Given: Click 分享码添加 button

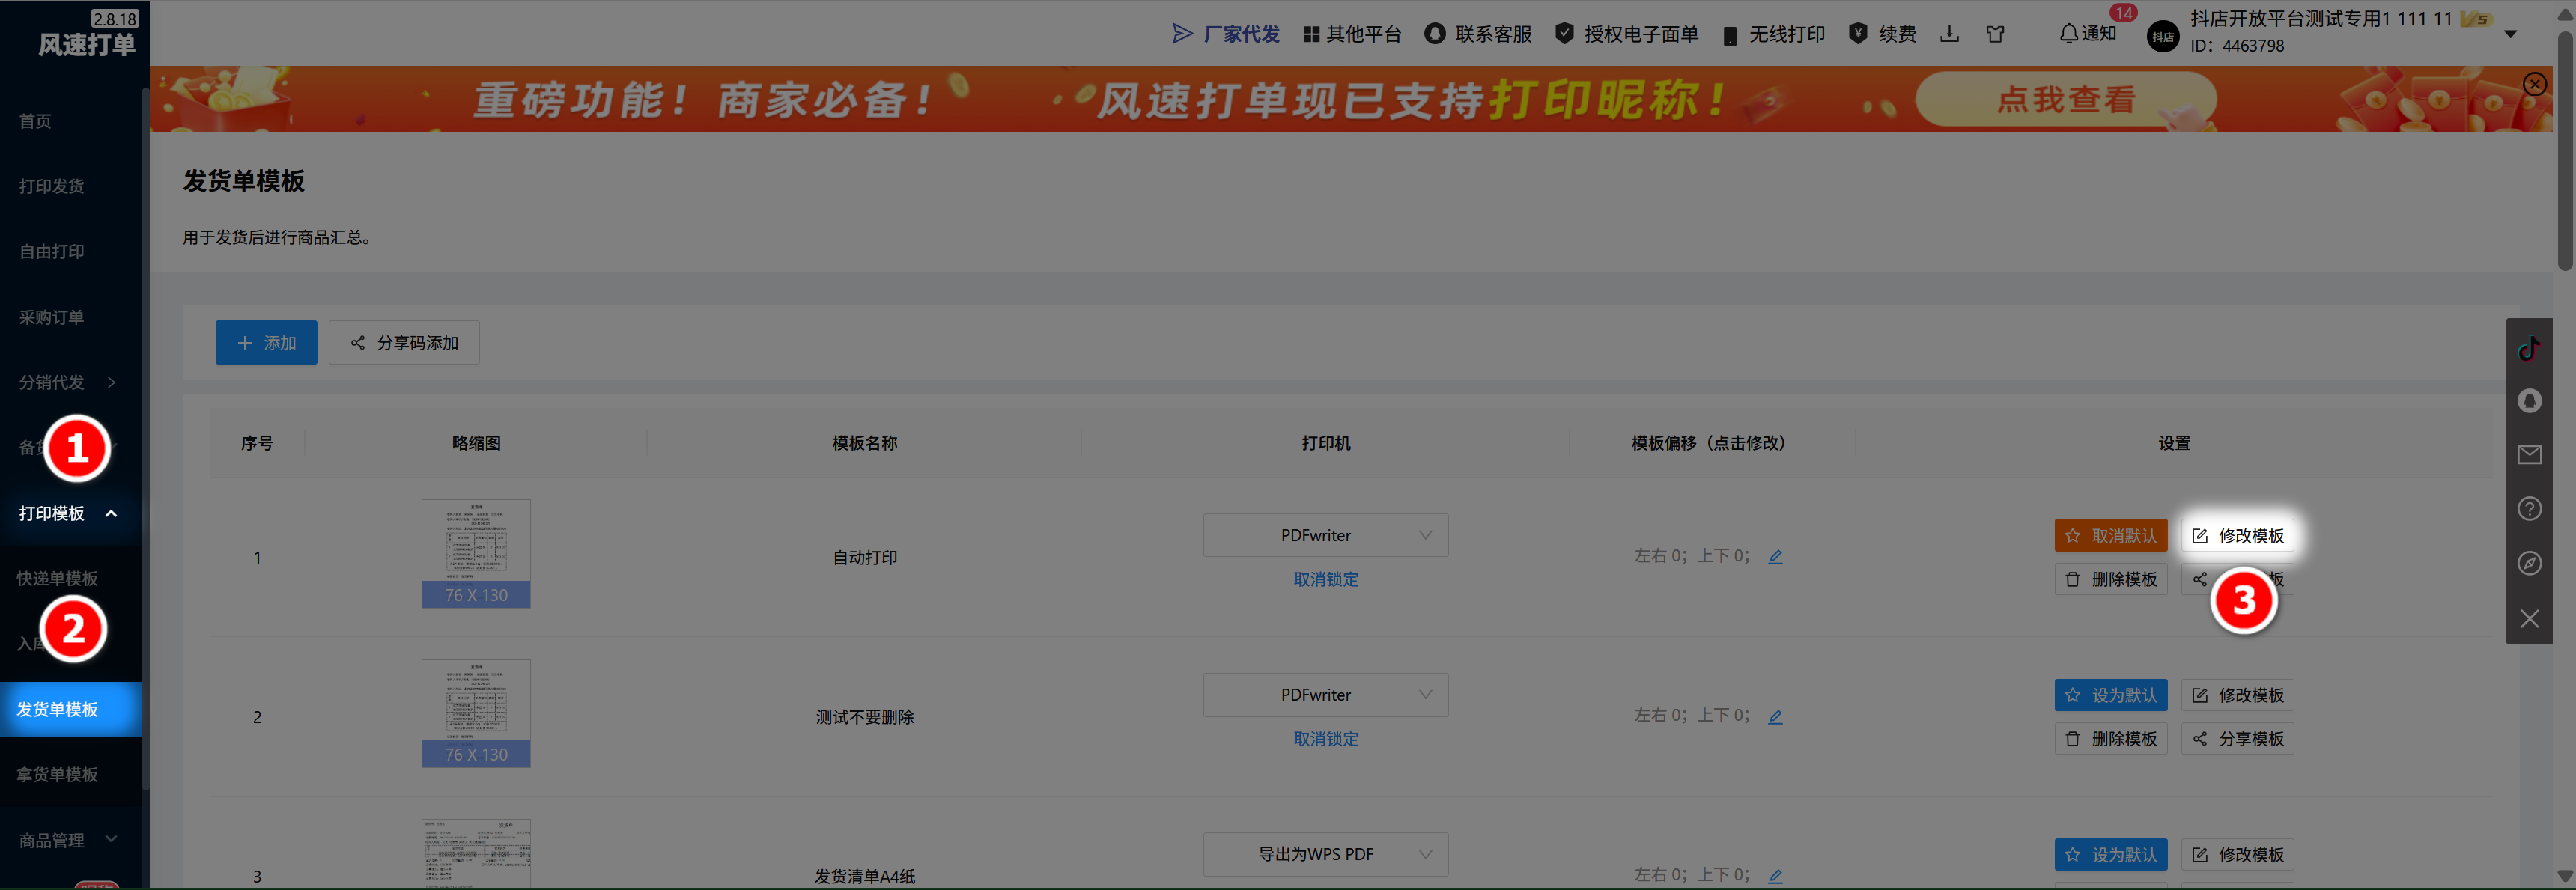Looking at the screenshot, I should coord(404,343).
